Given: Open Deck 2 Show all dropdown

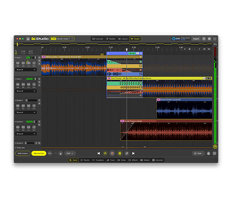Looking at the screenshot, I should (x=26, y=91).
